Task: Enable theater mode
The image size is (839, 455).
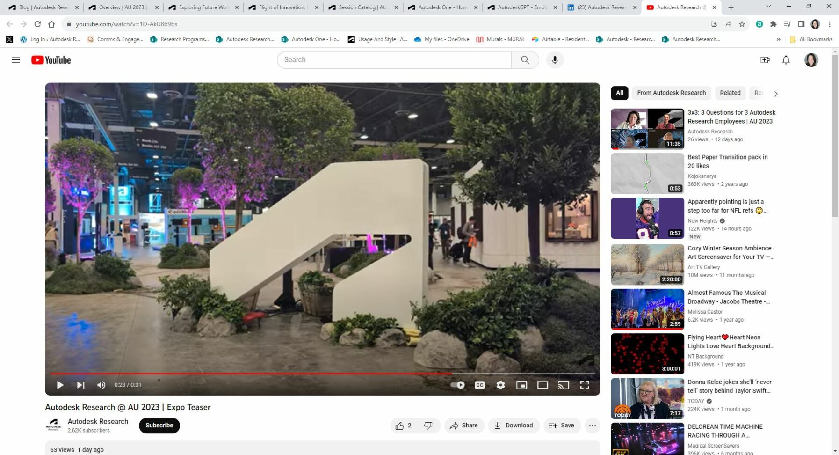Action: coord(542,385)
